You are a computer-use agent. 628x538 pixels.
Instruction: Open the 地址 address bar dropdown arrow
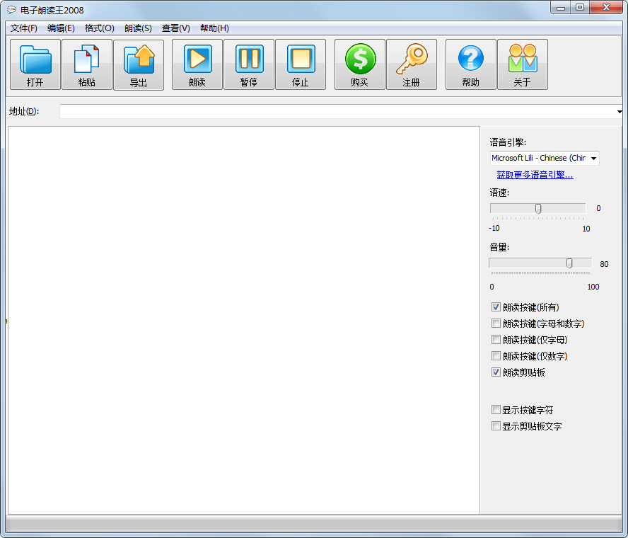pos(620,112)
